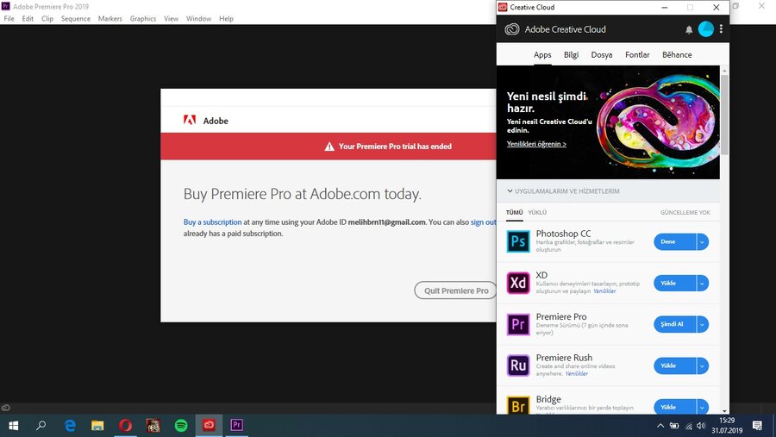Open the Help menu
776x437 pixels.
(226, 19)
